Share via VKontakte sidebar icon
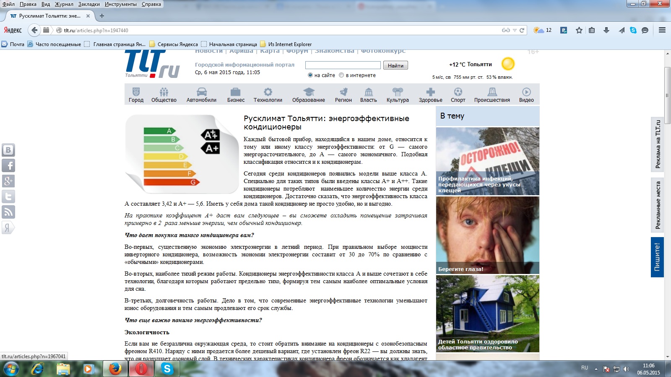 (x=8, y=150)
